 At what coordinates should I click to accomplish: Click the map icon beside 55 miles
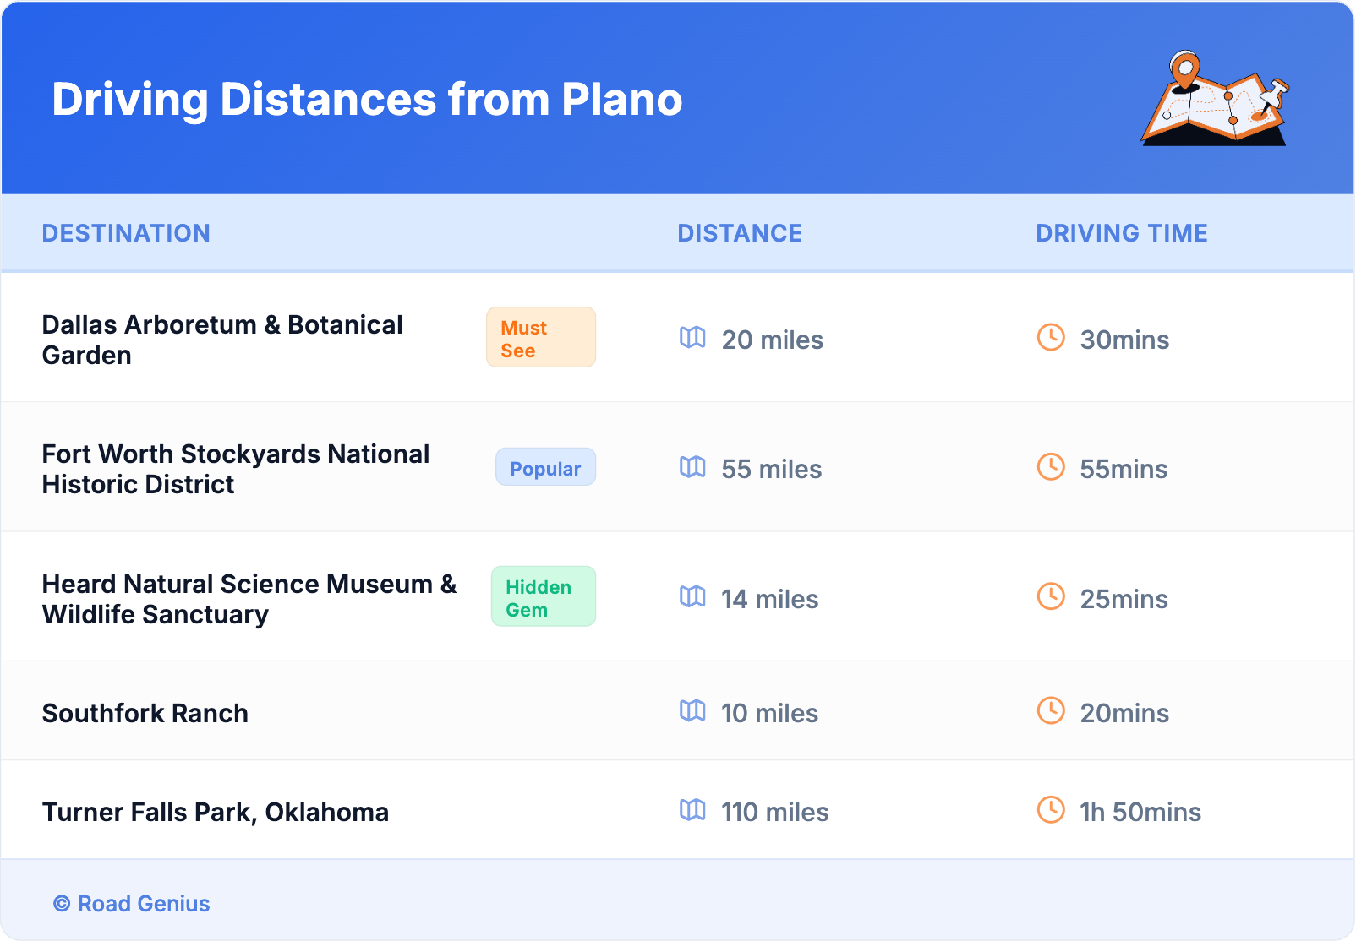692,467
